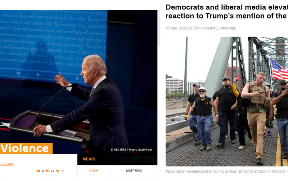The height and width of the screenshot is (181, 288).
Task: Click the thumbs-down dislike icon
Action: point(58,171)
